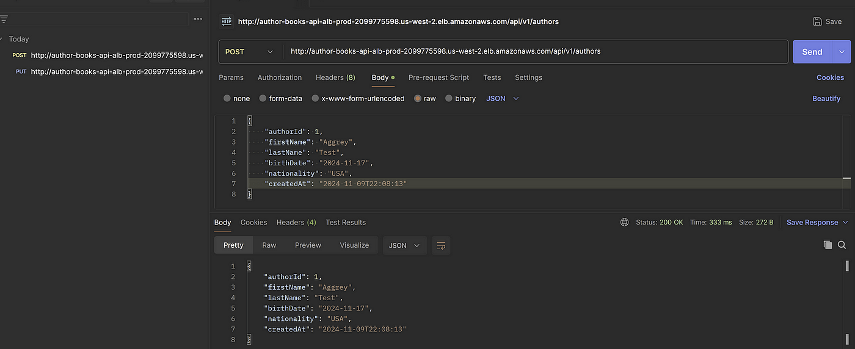Click the Size 272 B value
This screenshot has width=855, height=349.
tap(765, 222)
